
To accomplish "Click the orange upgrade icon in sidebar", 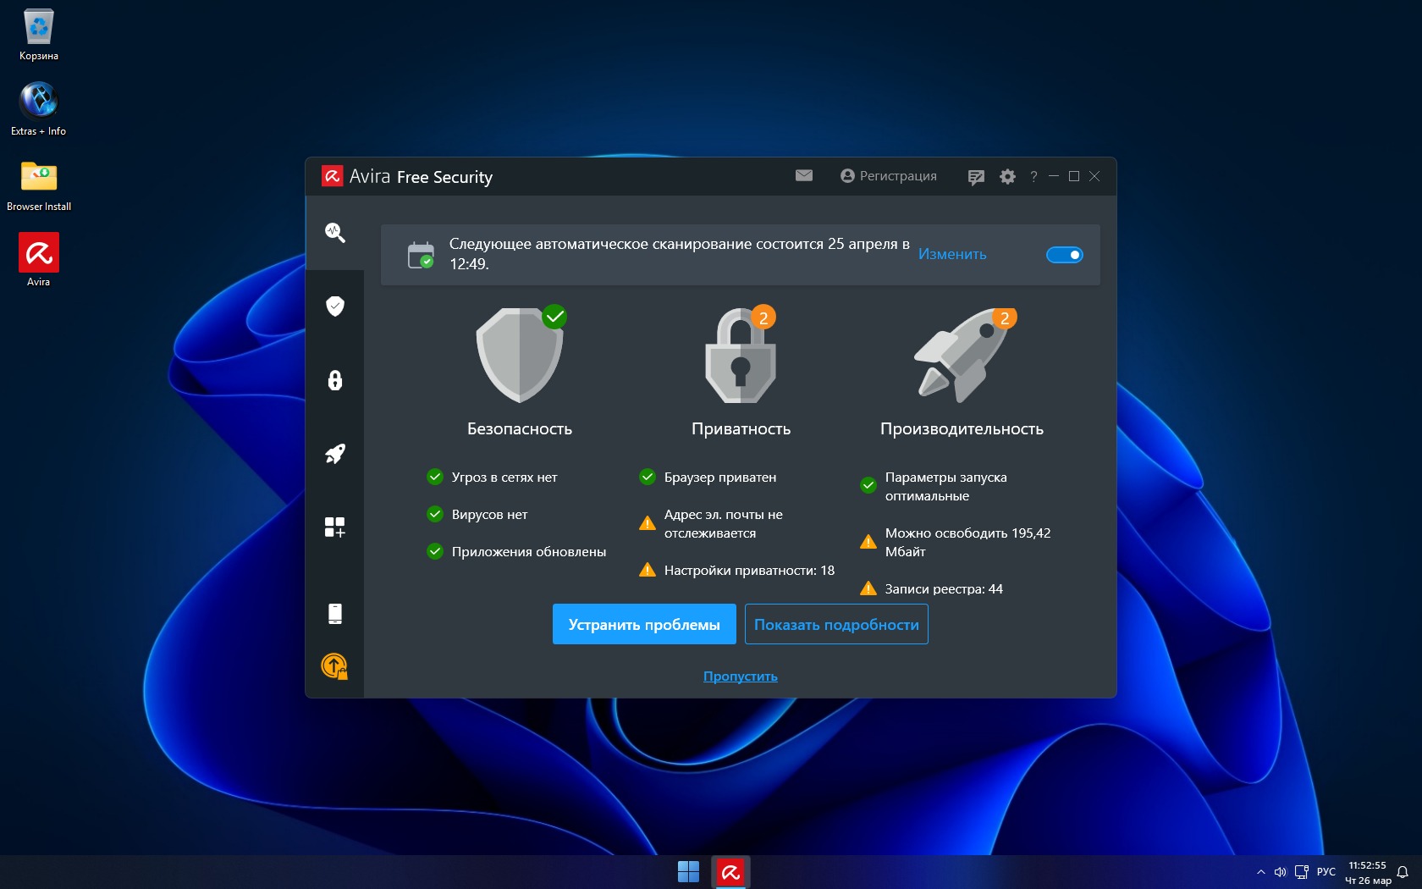I will pos(334,666).
